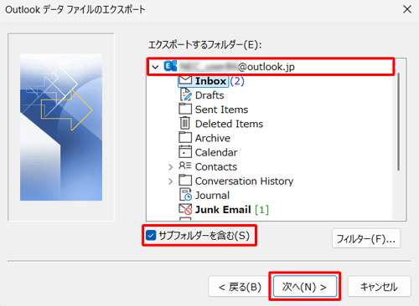Open the フィルター(F)... filter dialog
This screenshot has height=306, width=419.
click(x=366, y=238)
